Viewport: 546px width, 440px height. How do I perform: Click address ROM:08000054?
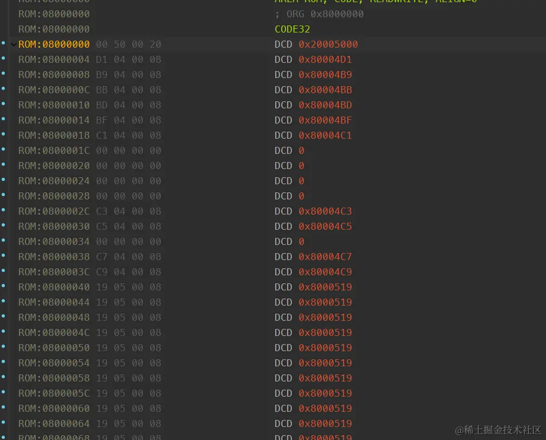pyautogui.click(x=54, y=363)
